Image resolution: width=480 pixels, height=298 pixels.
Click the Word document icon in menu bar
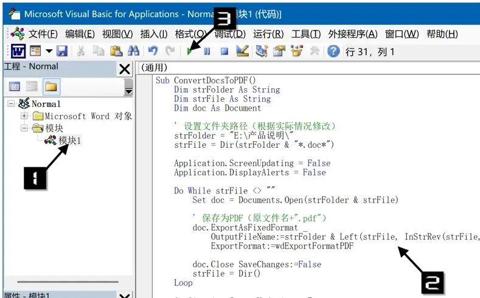18,33
